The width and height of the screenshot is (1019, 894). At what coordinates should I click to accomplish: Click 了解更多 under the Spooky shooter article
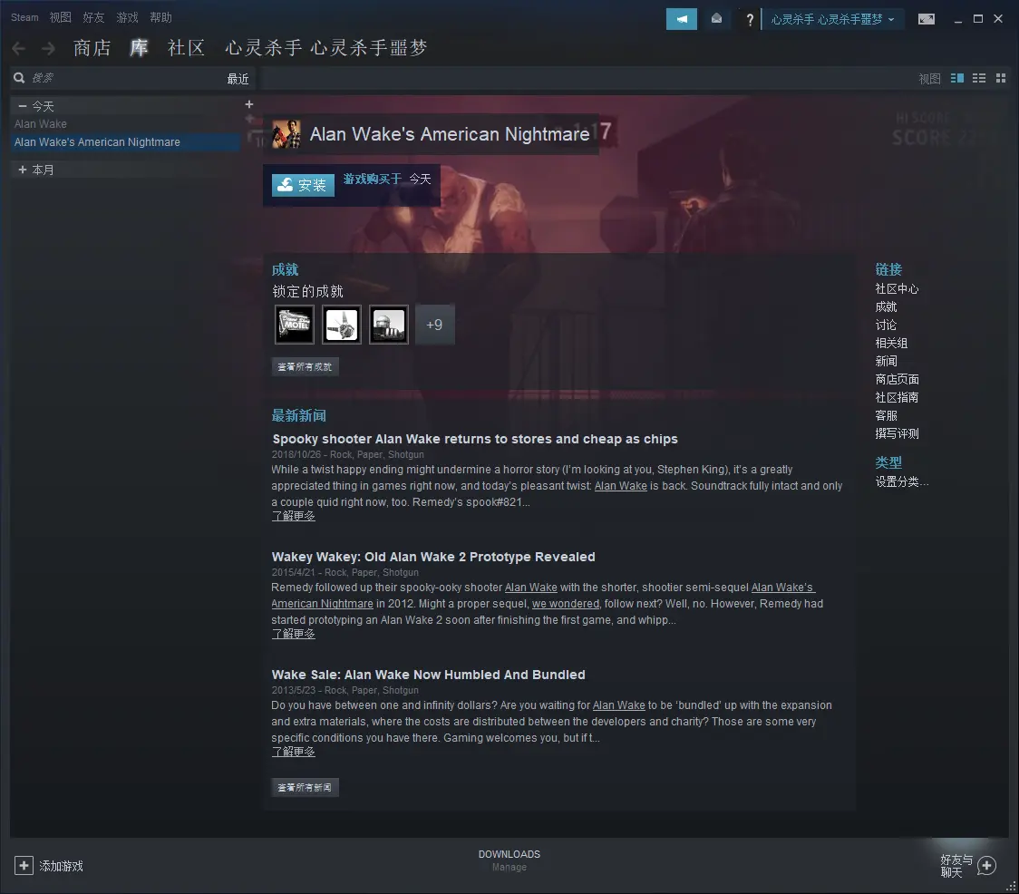(293, 516)
